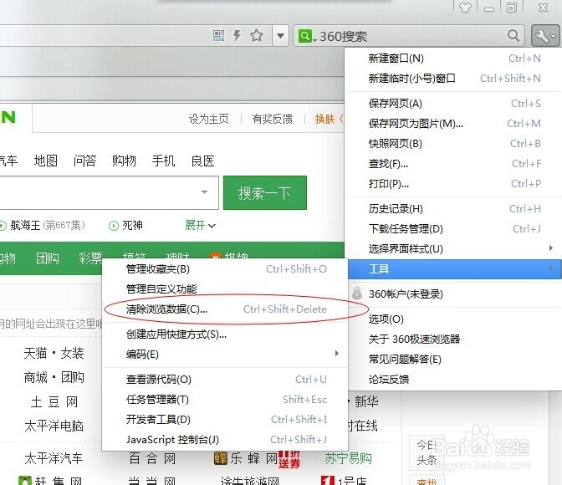Viewport: 562px width, 485px height.
Task: Click 设为主页 link
Action: tap(208, 119)
